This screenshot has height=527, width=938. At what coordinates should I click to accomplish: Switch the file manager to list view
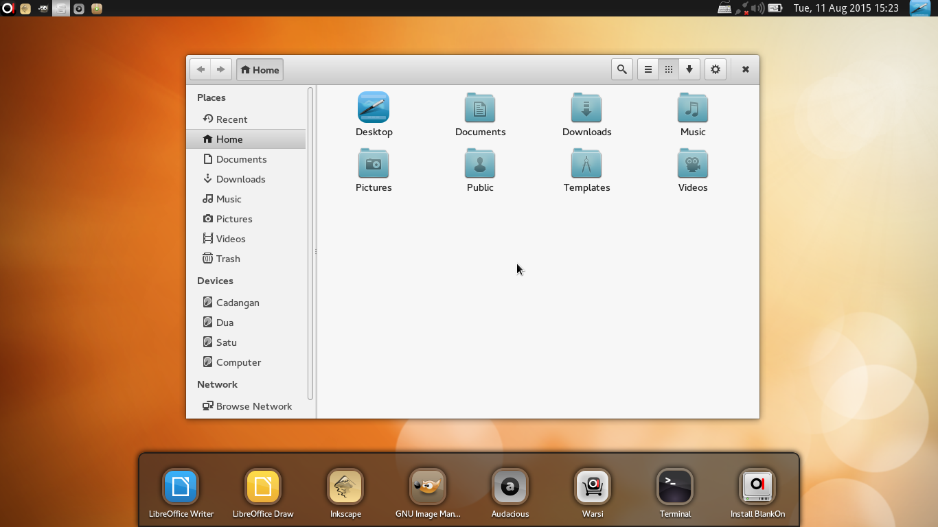tap(647, 69)
